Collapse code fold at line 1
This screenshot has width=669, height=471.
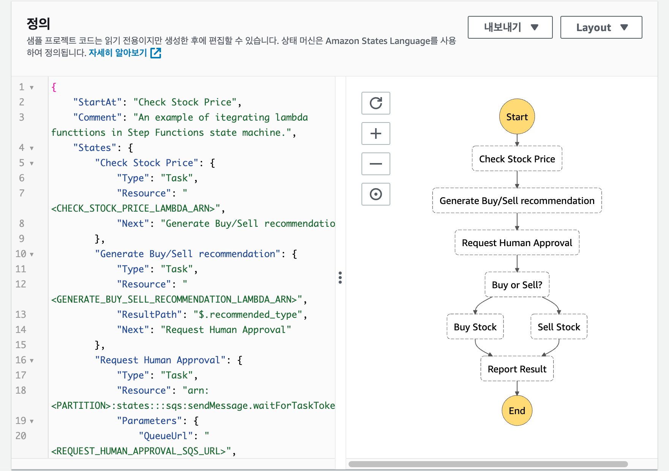[32, 88]
